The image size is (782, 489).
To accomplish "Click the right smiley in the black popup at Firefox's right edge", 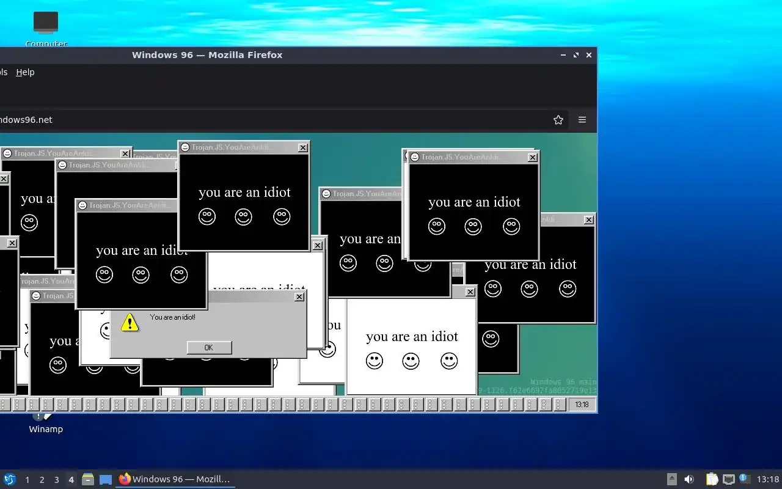I will point(568,289).
